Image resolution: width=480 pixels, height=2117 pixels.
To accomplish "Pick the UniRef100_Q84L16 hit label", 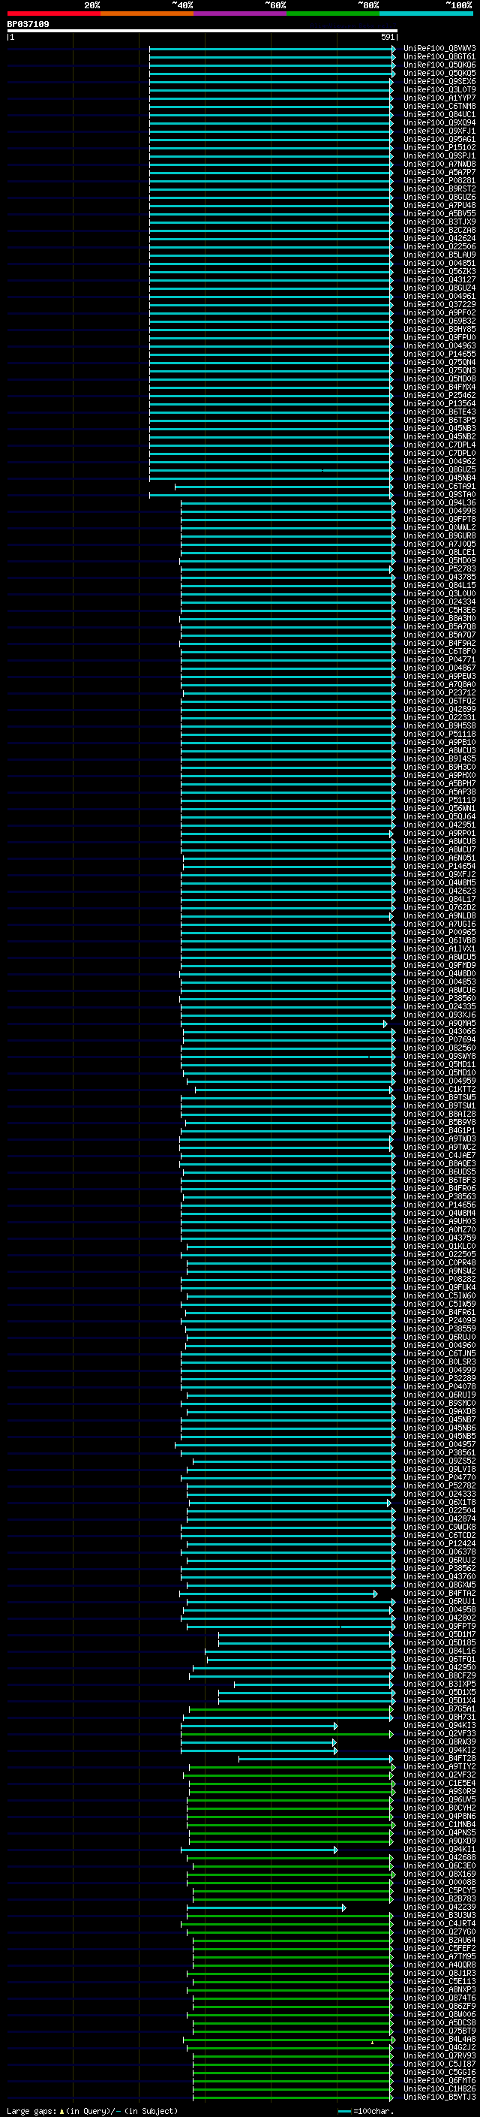I will click(439, 1650).
